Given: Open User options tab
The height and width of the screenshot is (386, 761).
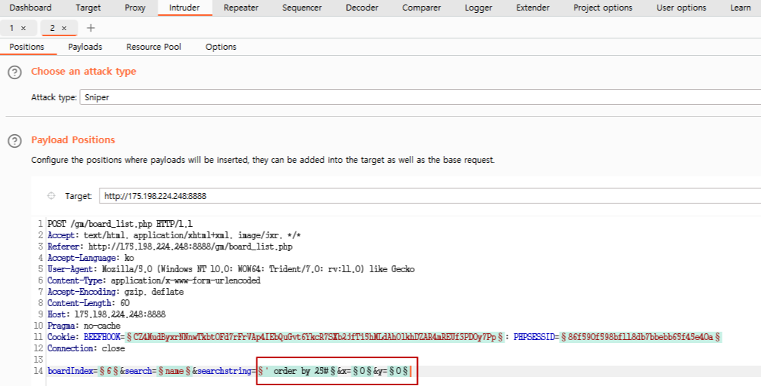Looking at the screenshot, I should tap(681, 8).
